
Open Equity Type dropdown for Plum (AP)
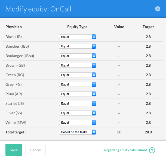pos(78,94)
